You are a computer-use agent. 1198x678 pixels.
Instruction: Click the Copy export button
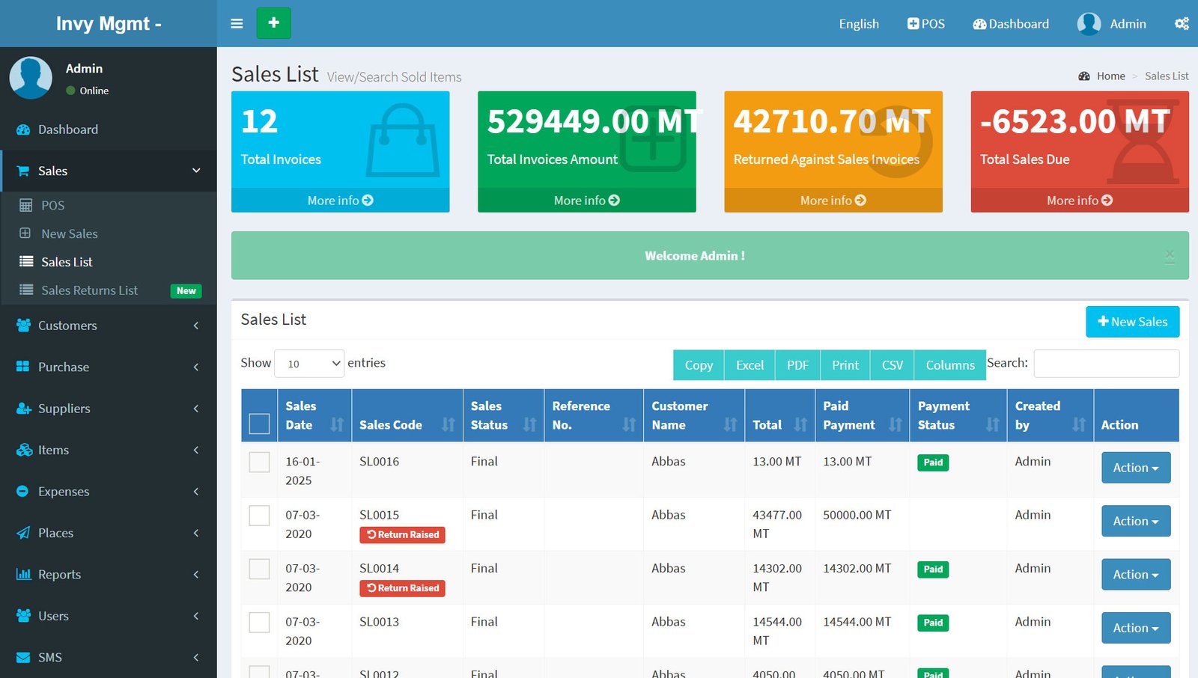(699, 365)
